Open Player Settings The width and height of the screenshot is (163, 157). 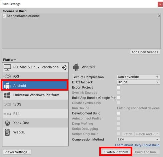tap(17, 152)
